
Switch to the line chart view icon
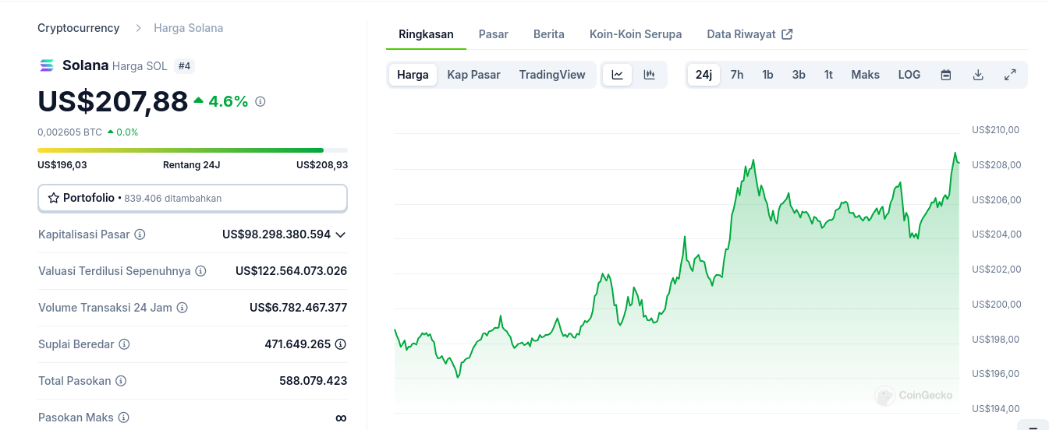[x=617, y=75]
